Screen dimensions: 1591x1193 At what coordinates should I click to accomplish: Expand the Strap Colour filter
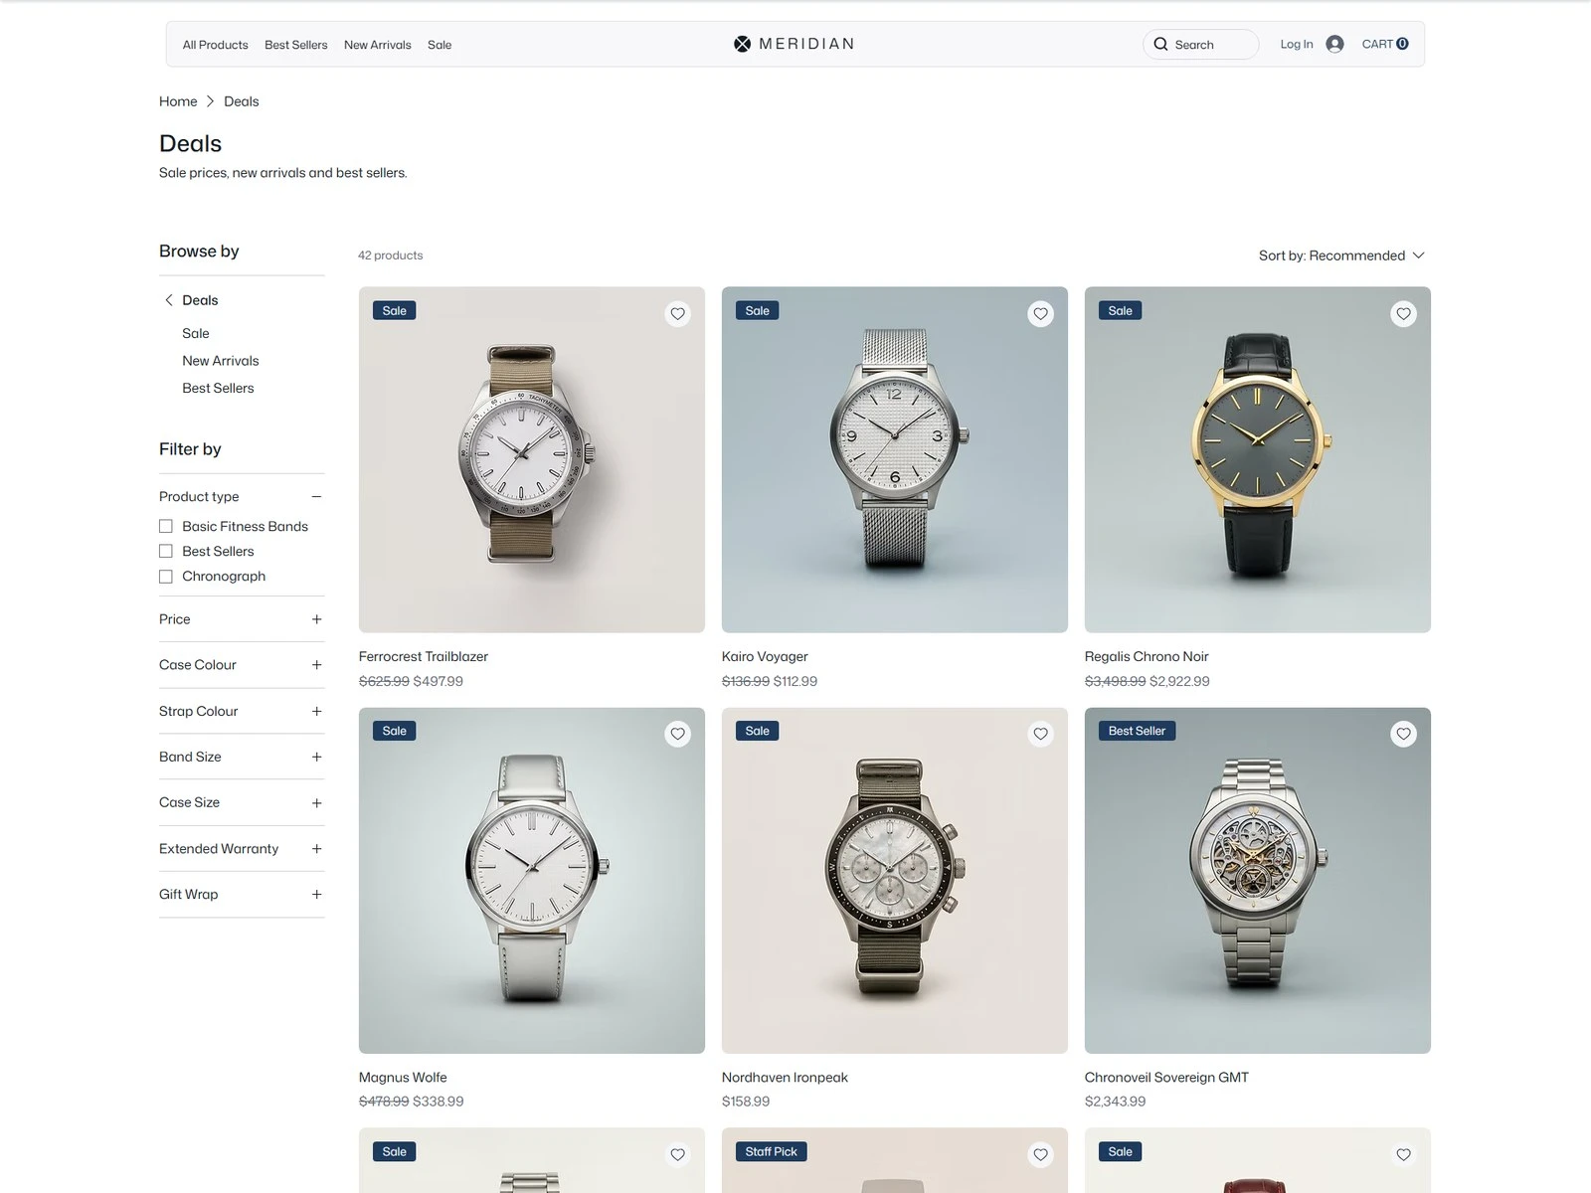[x=242, y=711]
